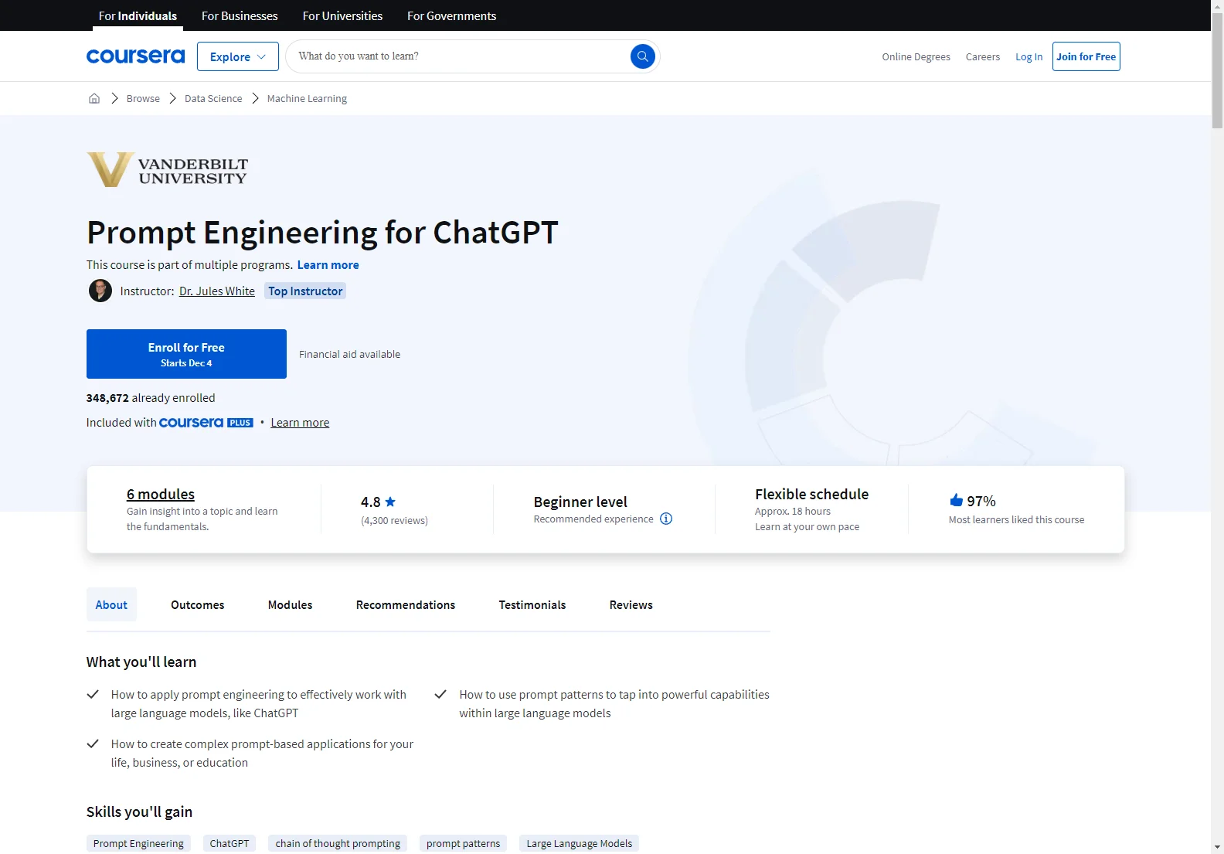Image resolution: width=1224 pixels, height=854 pixels.
Task: Click the chain of thought prompting tag
Action: [338, 843]
